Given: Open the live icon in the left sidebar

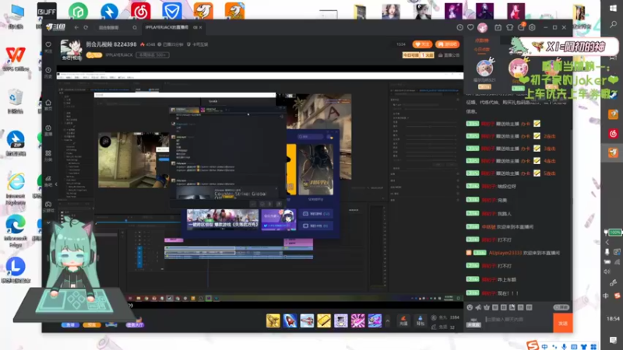Looking at the screenshot, I should click(48, 130).
